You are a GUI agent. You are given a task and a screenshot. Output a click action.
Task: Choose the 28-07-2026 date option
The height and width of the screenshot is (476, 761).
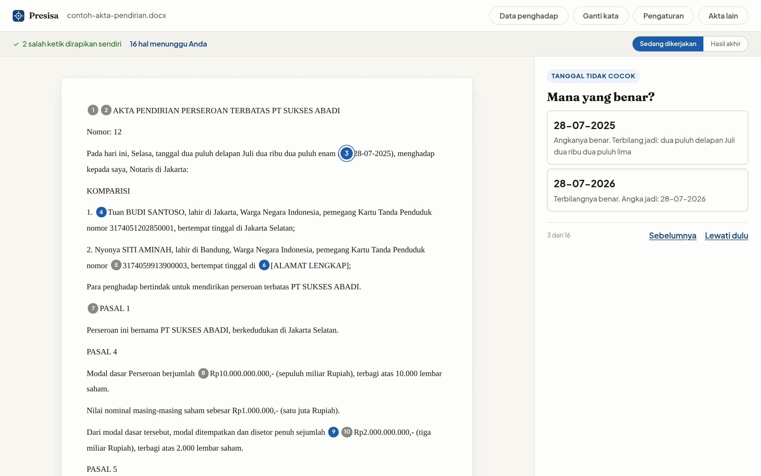pyautogui.click(x=647, y=190)
